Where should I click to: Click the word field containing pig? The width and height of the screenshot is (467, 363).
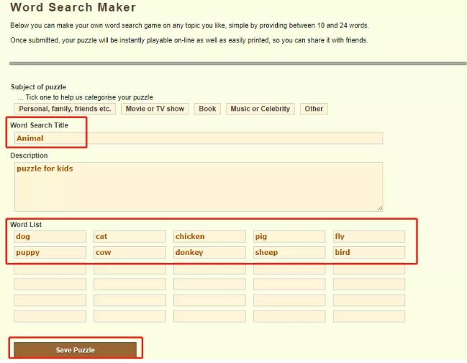click(289, 237)
